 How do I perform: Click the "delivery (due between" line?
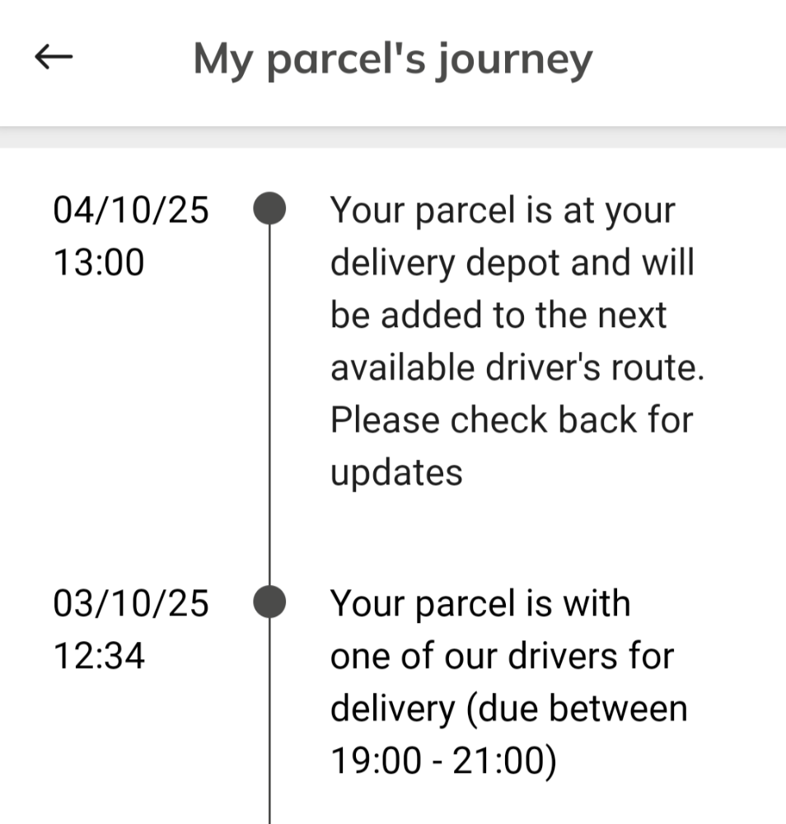click(508, 709)
